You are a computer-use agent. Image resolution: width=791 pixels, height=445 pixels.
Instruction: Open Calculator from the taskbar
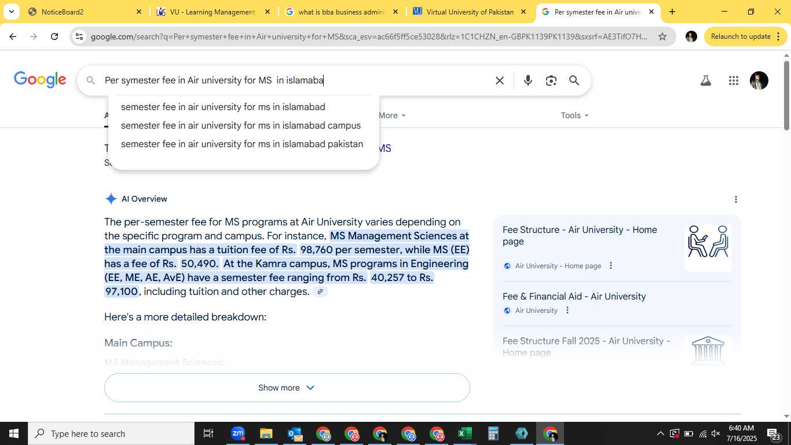pyautogui.click(x=493, y=433)
